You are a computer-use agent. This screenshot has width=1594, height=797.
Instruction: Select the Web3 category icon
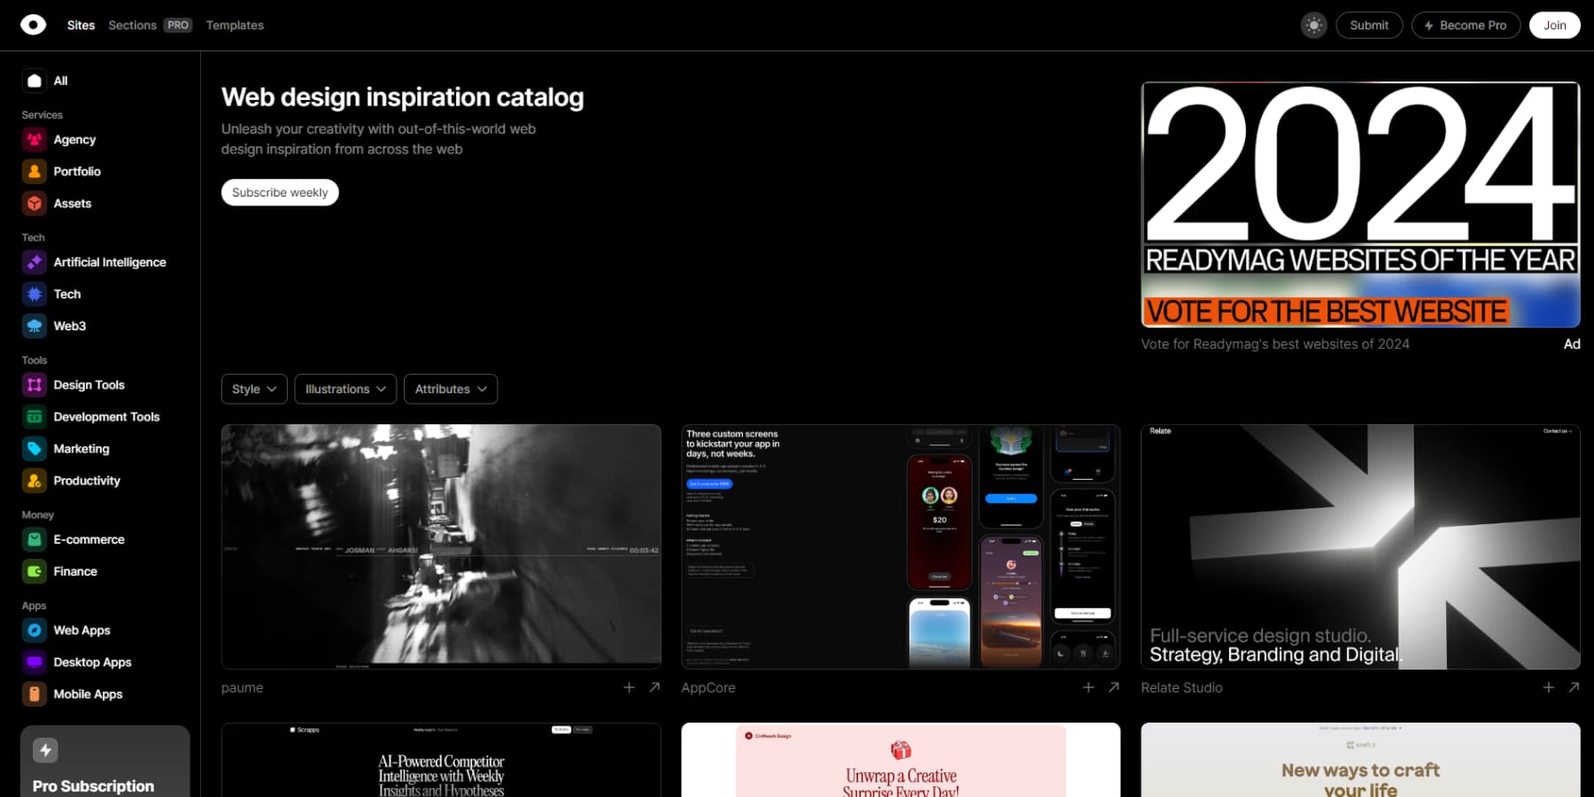click(34, 326)
